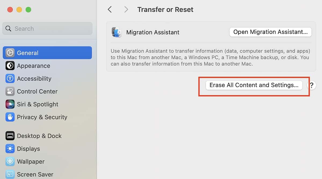Click the Appearance icon in sidebar
This screenshot has height=179, width=322.
pyautogui.click(x=10, y=66)
